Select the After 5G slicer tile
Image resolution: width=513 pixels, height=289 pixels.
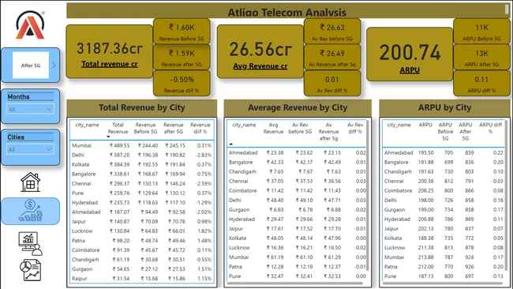pos(31,65)
